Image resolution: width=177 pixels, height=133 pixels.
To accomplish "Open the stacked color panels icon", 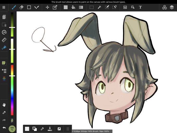I will [4, 78].
